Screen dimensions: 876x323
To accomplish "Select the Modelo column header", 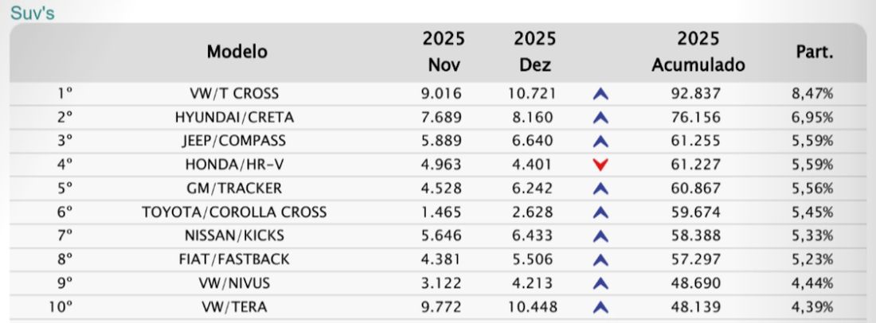I will click(x=237, y=52).
